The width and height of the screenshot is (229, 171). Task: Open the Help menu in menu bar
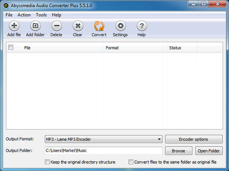(56, 15)
